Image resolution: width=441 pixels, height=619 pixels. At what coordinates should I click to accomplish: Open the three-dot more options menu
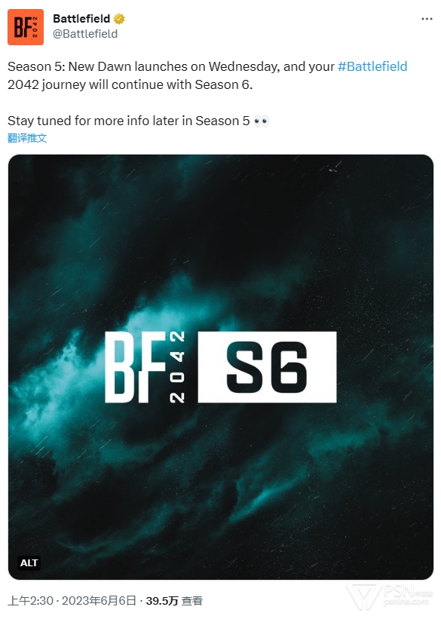(427, 19)
